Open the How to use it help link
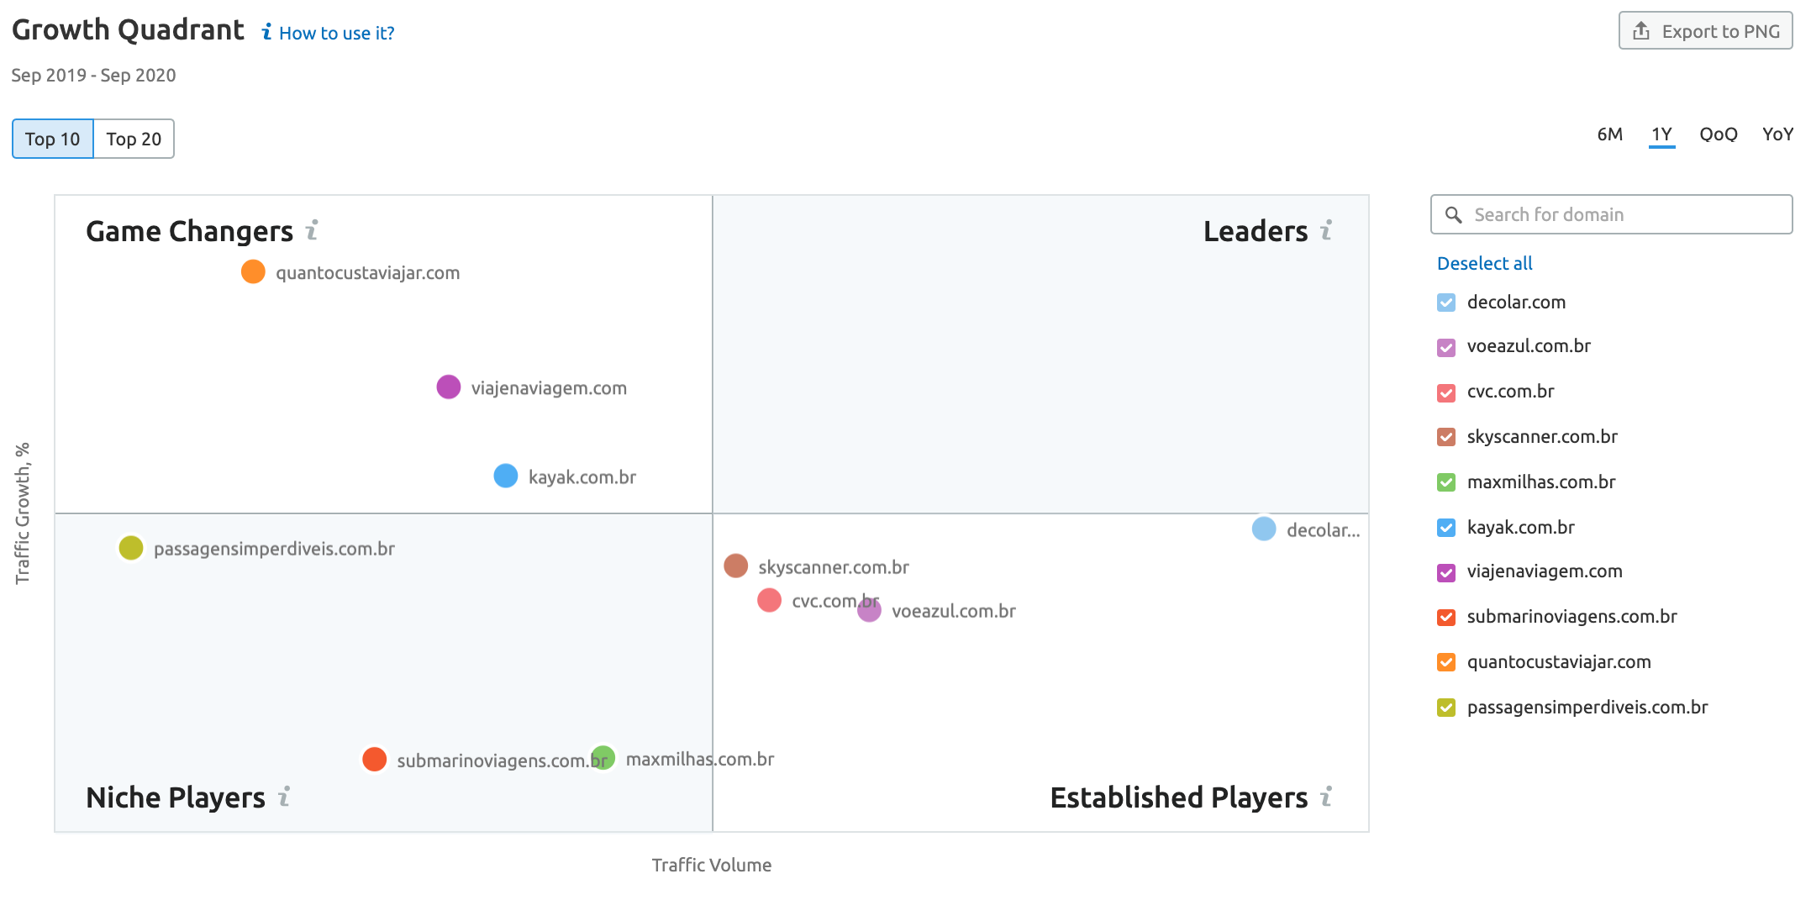The height and width of the screenshot is (900, 1811). [337, 33]
